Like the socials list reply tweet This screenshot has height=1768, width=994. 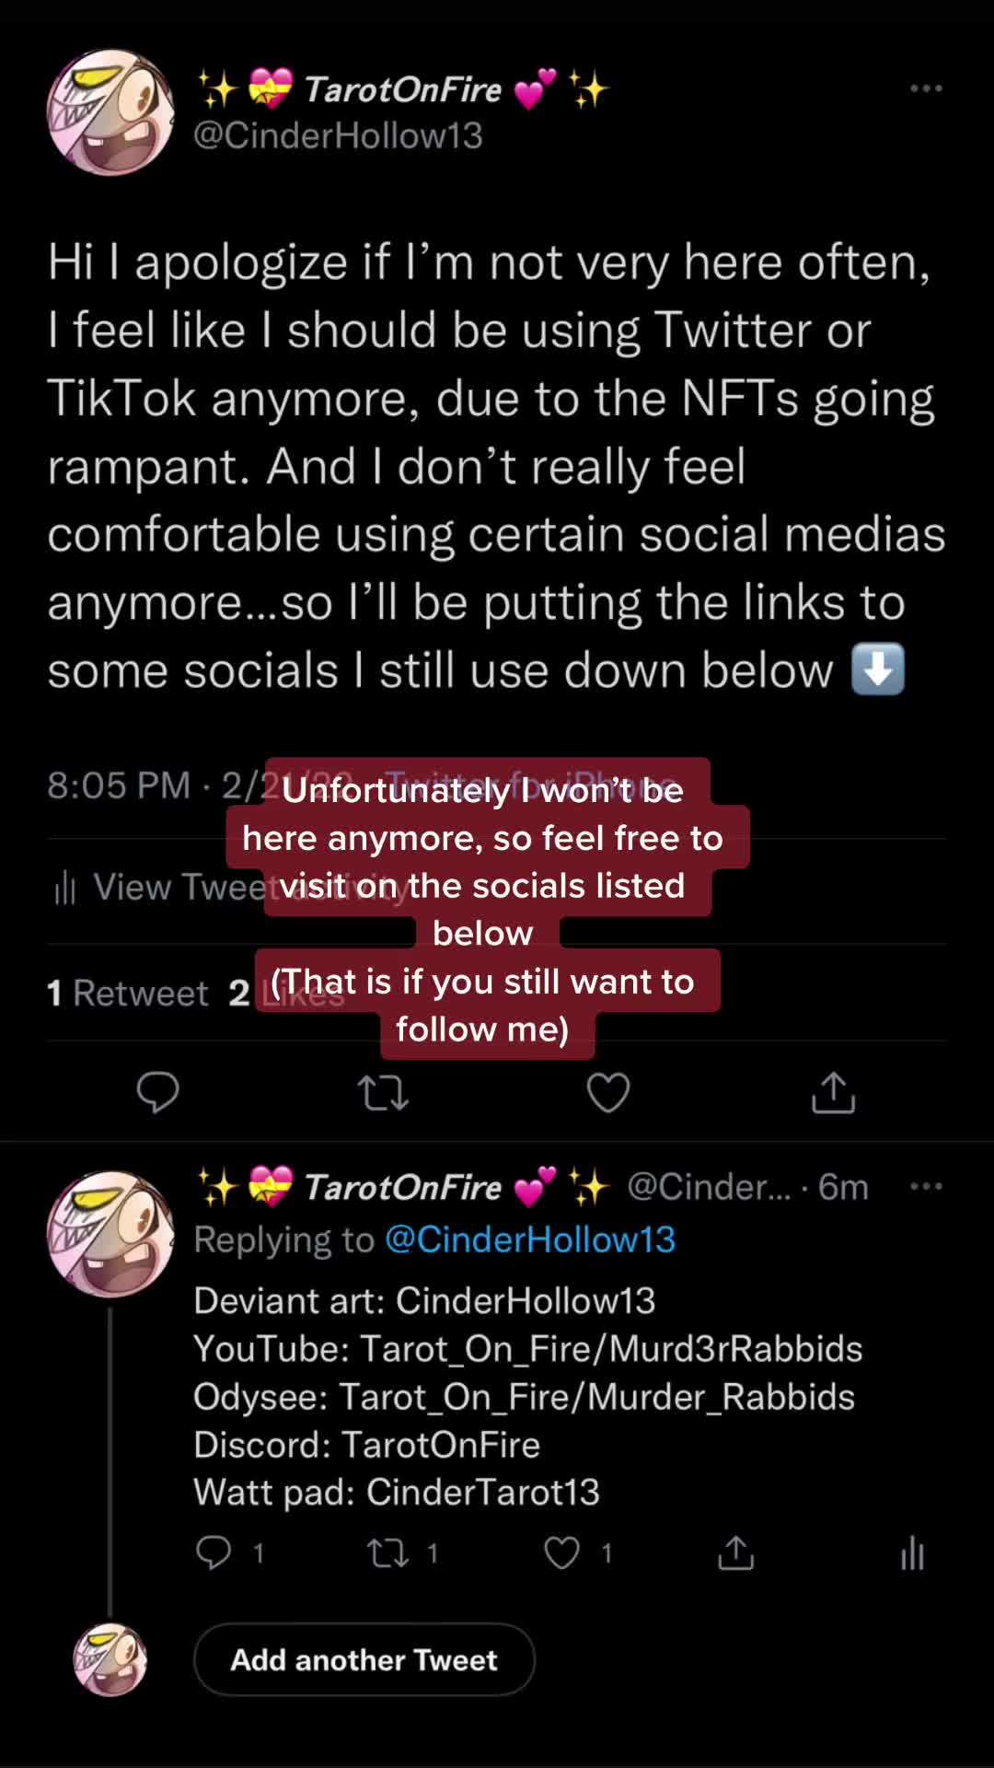point(561,1553)
